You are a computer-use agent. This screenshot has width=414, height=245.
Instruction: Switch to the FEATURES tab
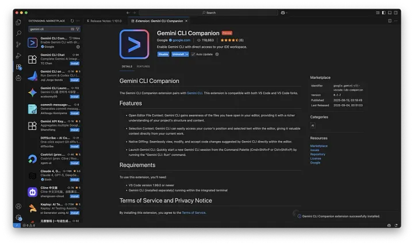143,67
